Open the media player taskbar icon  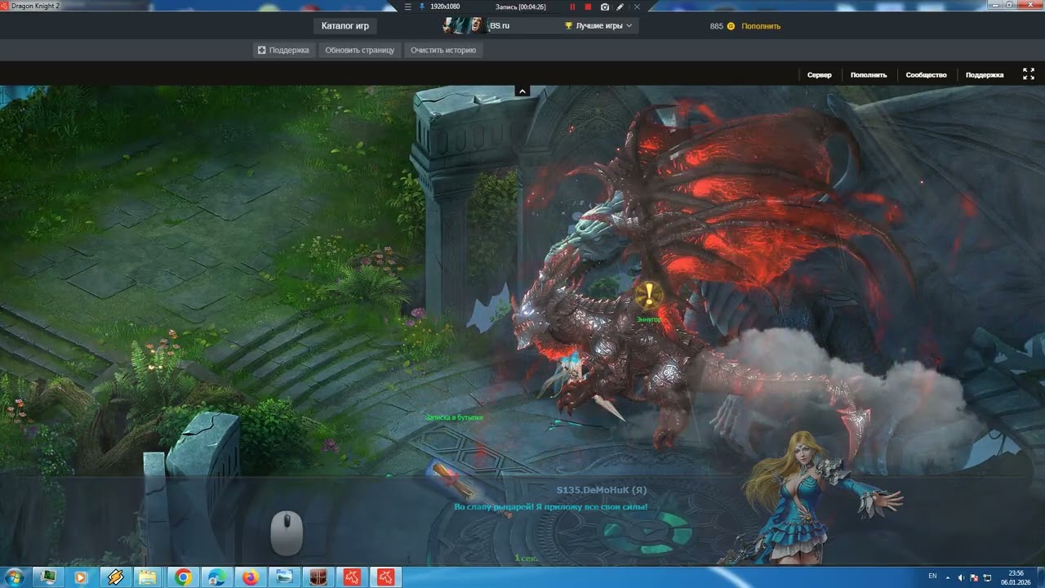pyautogui.click(x=80, y=577)
